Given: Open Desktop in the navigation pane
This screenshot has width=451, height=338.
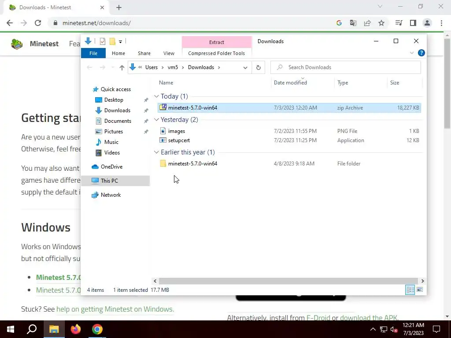Looking at the screenshot, I should point(114,100).
